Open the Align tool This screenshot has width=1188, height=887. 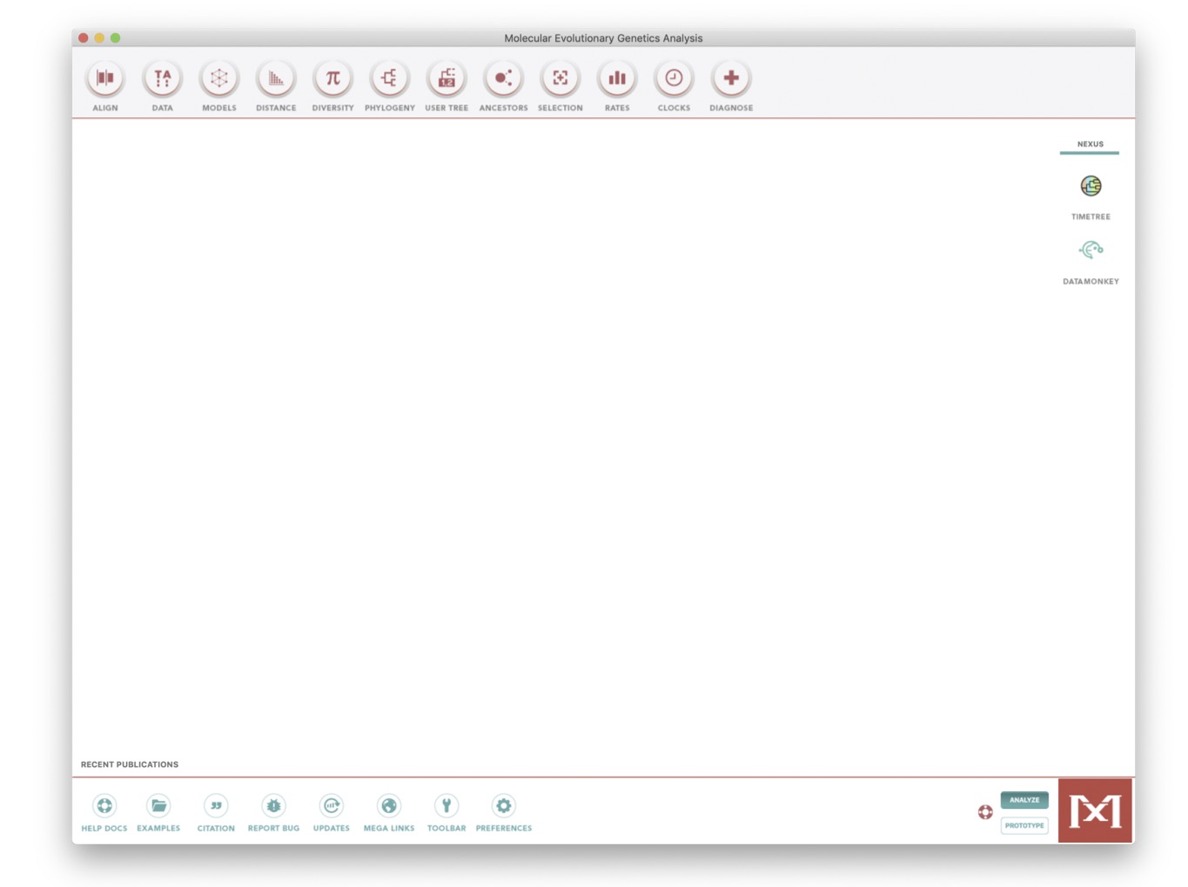[105, 79]
